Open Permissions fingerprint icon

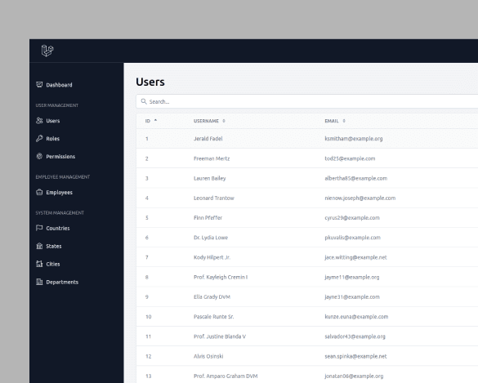tap(39, 156)
